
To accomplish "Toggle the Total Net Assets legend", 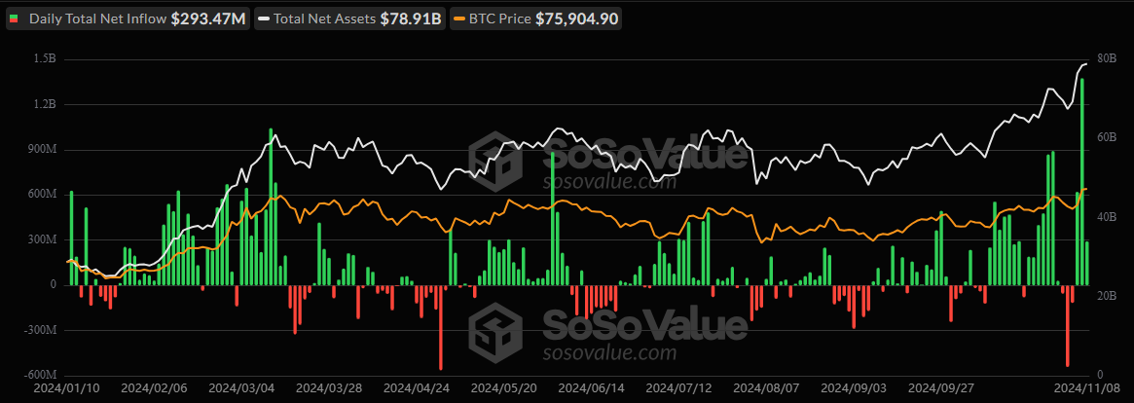I will pyautogui.click(x=349, y=18).
